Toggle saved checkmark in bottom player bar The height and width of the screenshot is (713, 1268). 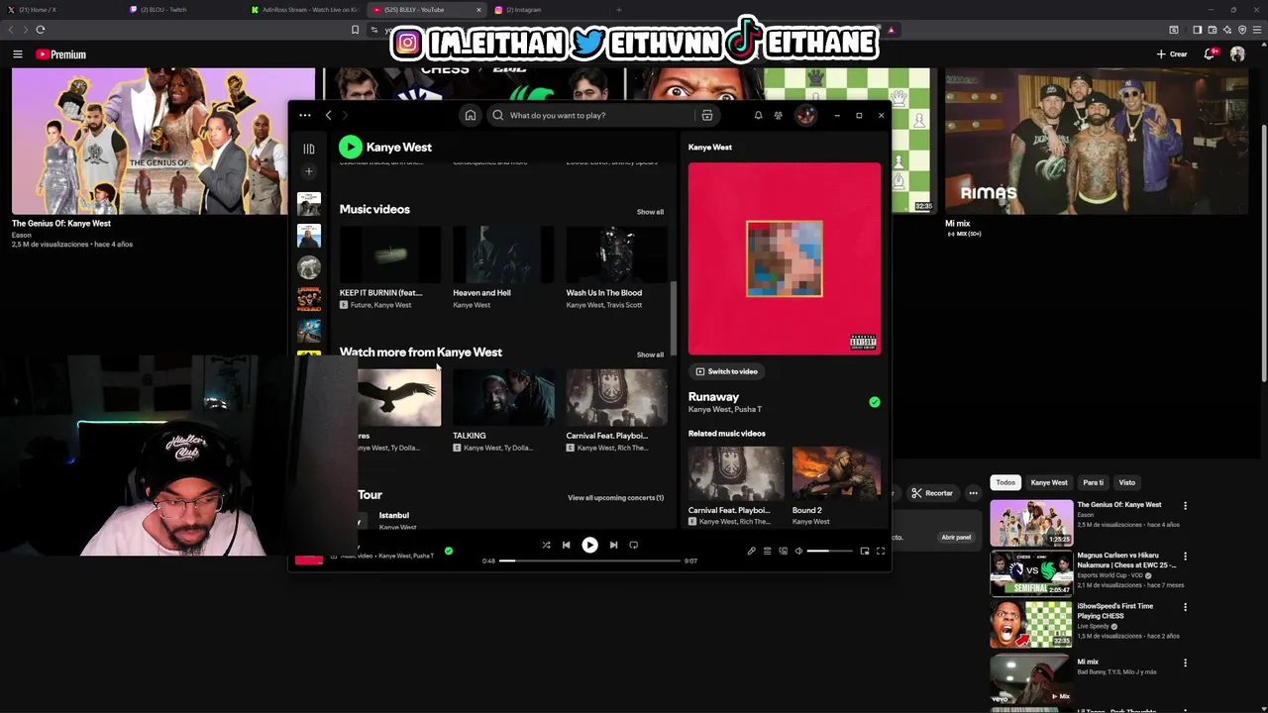tap(448, 551)
